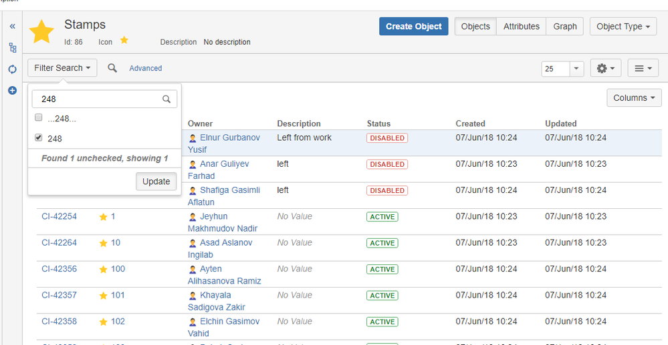Switch to the Attributes tab
This screenshot has height=345, width=668.
(x=522, y=27)
